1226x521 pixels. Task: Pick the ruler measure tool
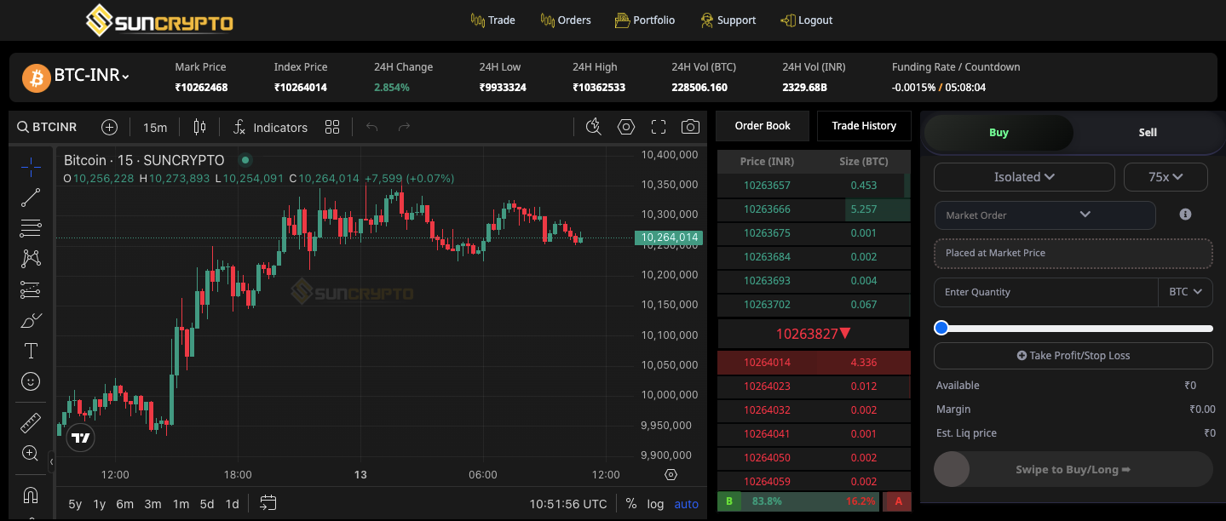[31, 422]
